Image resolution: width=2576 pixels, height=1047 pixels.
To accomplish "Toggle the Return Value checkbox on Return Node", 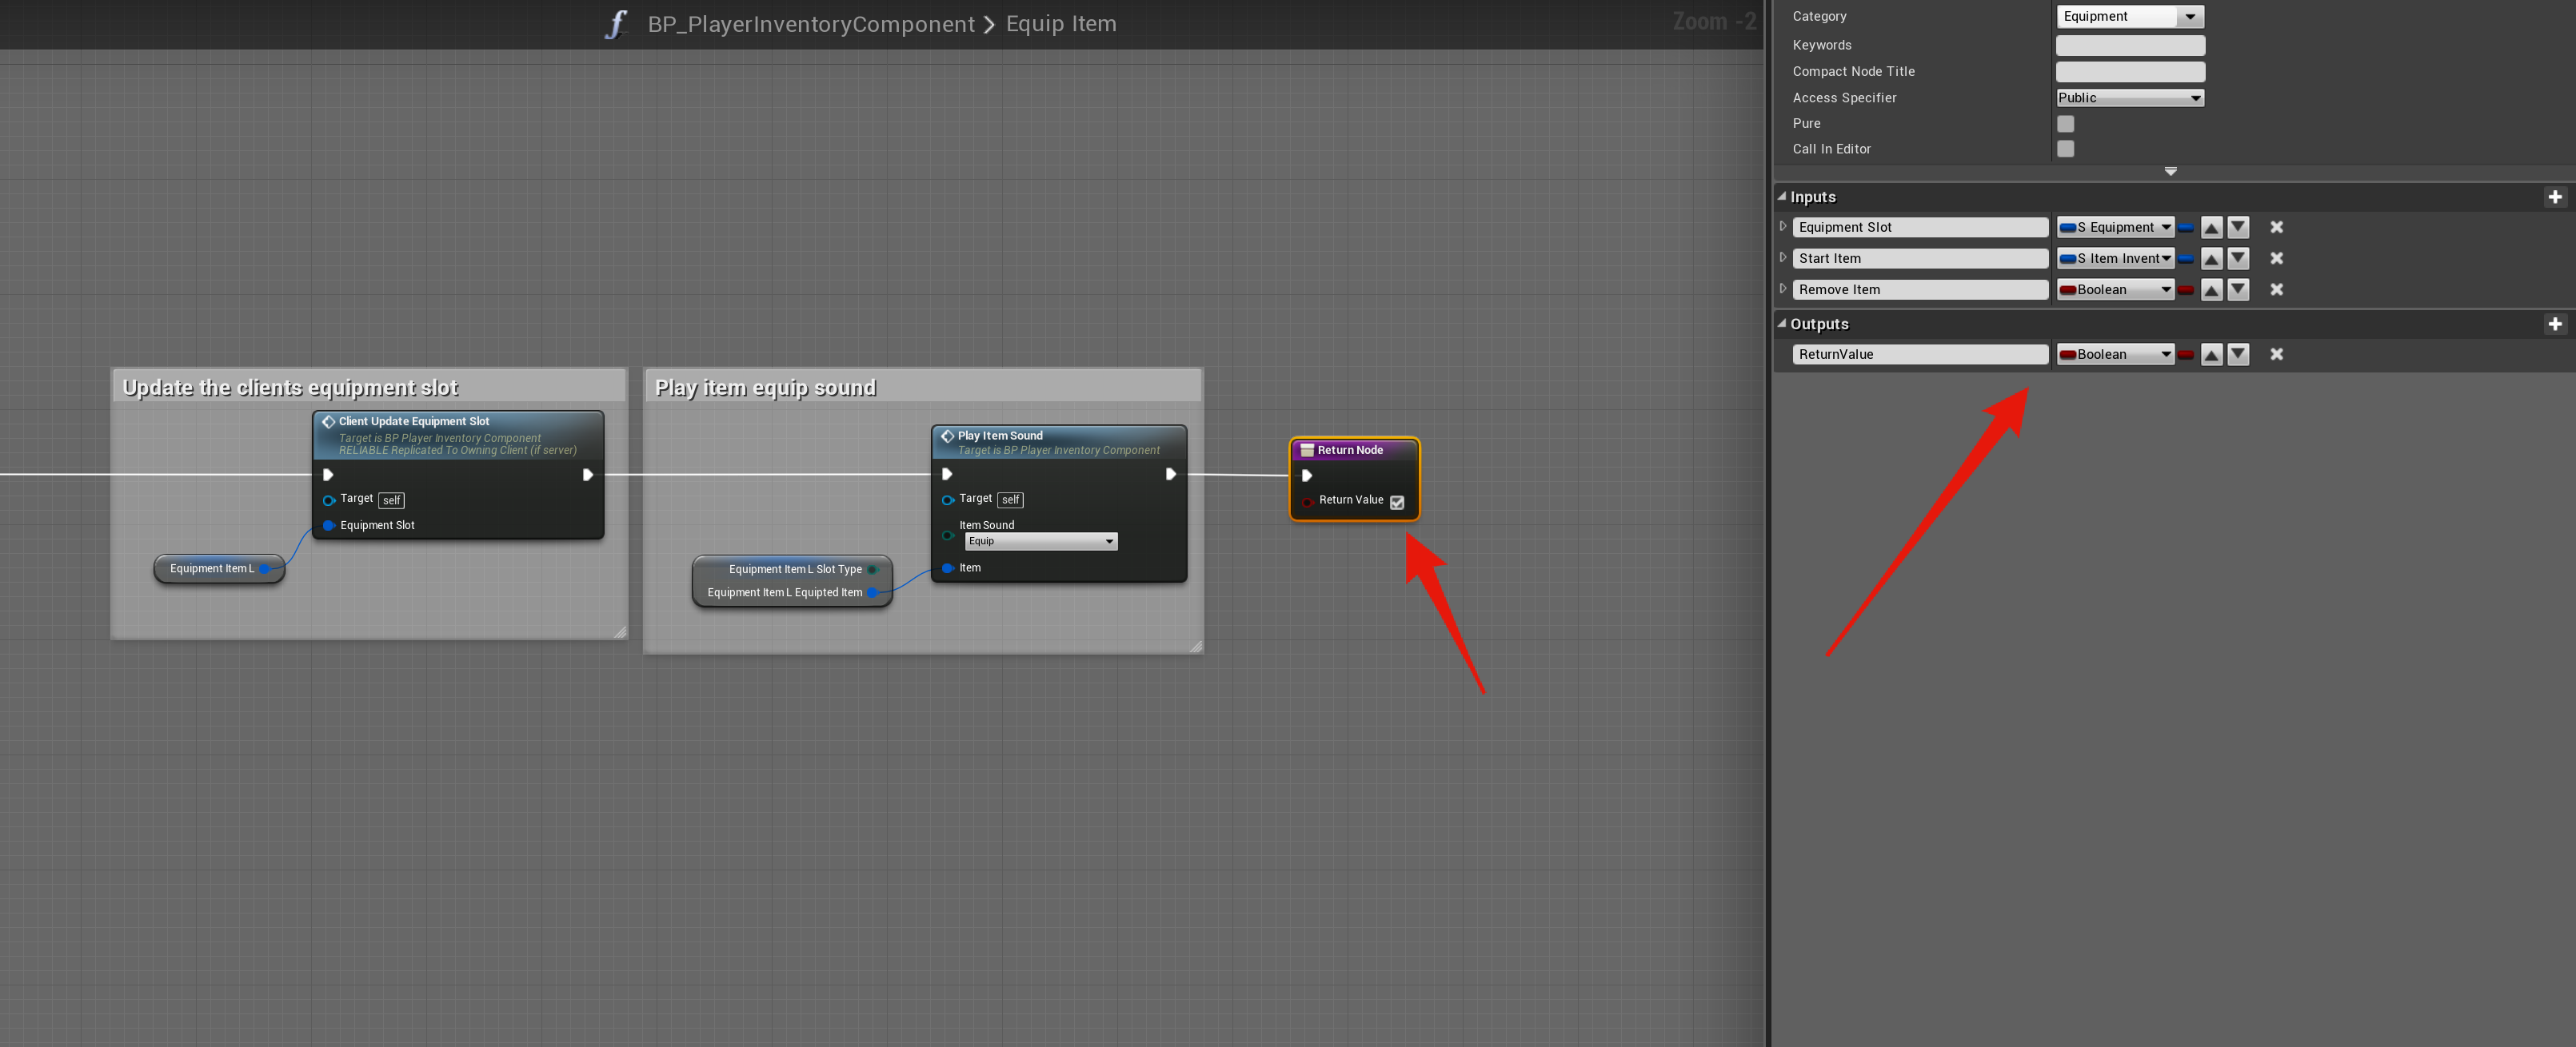I will pos(1397,503).
